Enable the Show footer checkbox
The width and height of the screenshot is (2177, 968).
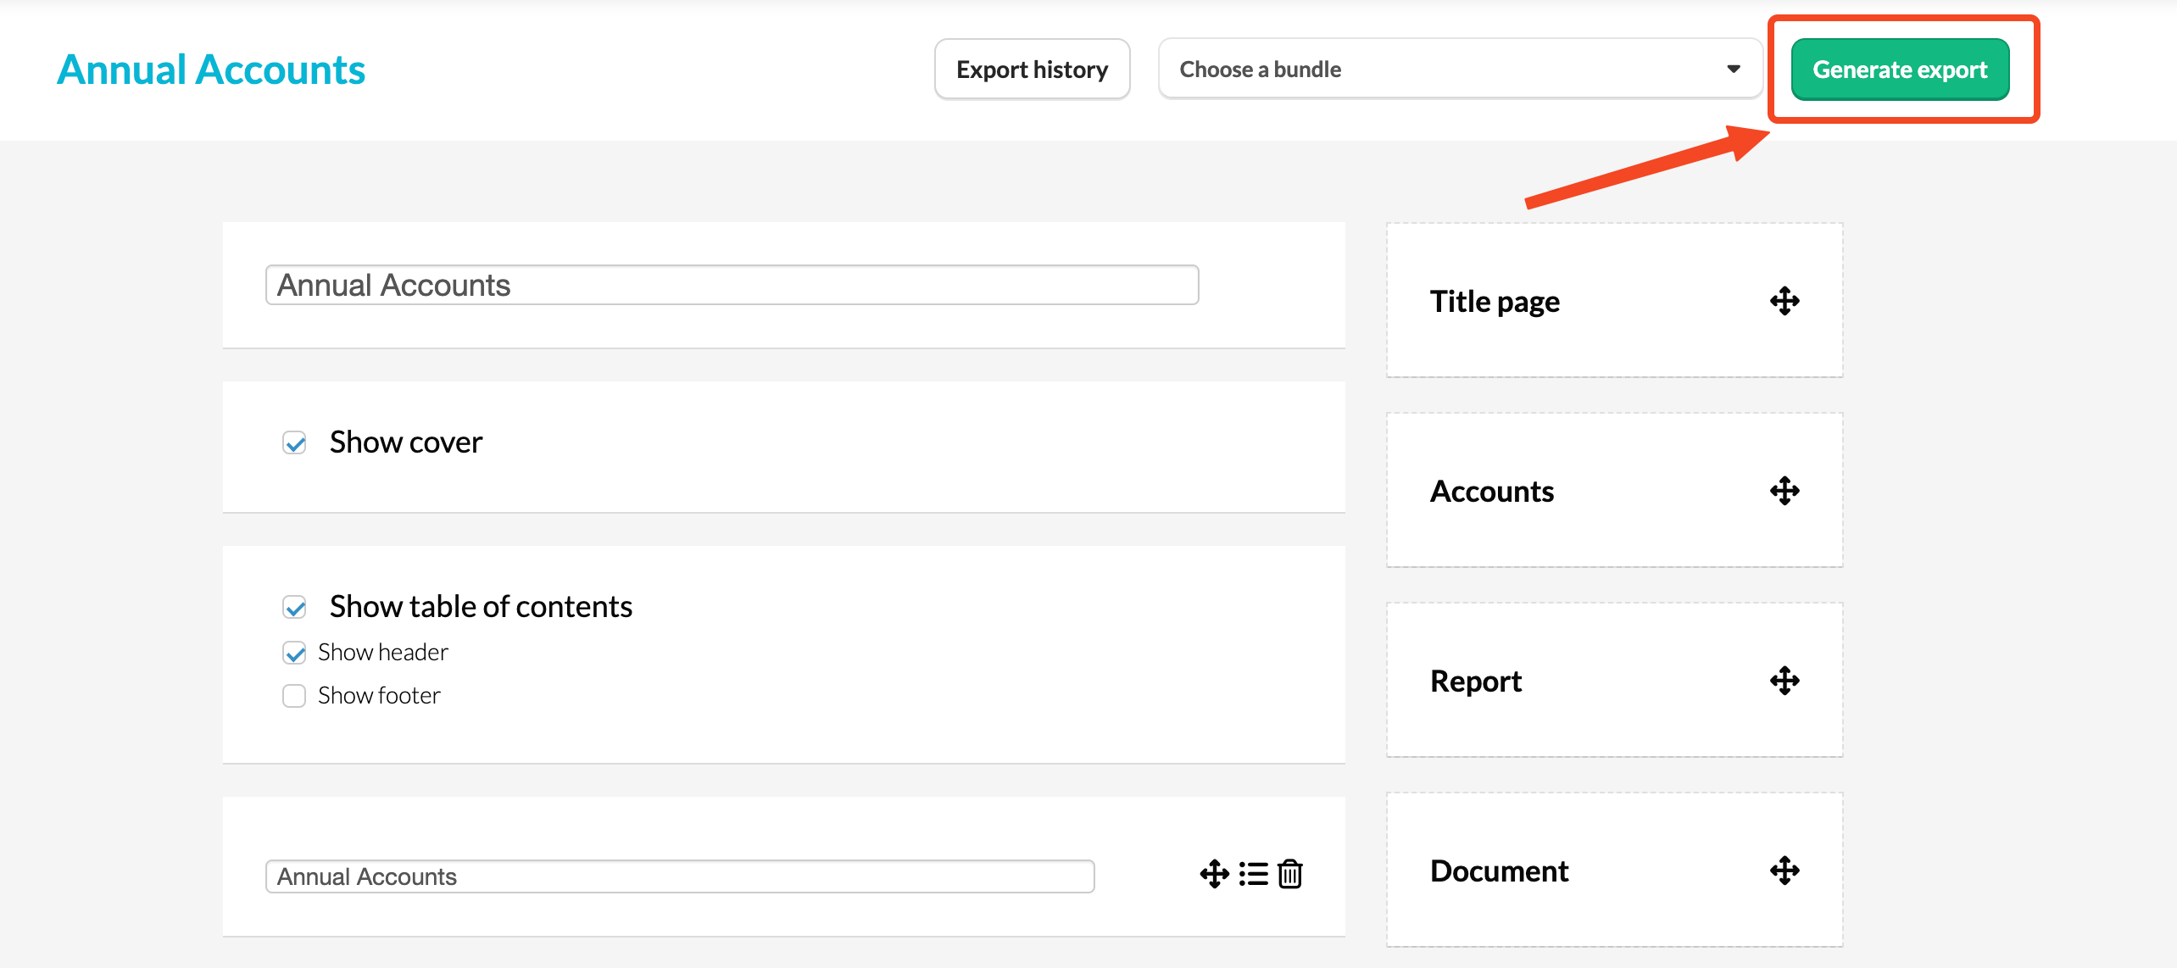click(x=294, y=696)
